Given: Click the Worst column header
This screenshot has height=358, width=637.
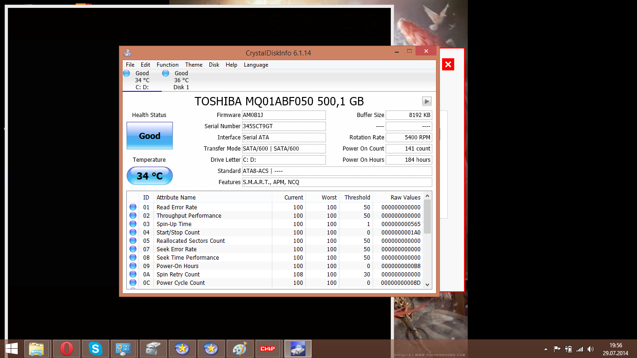Looking at the screenshot, I should tap(322, 197).
